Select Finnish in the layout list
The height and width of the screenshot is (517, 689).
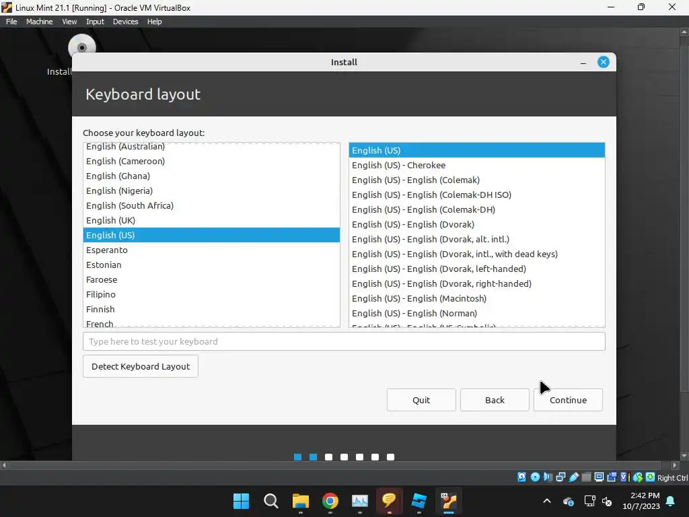[211, 309]
